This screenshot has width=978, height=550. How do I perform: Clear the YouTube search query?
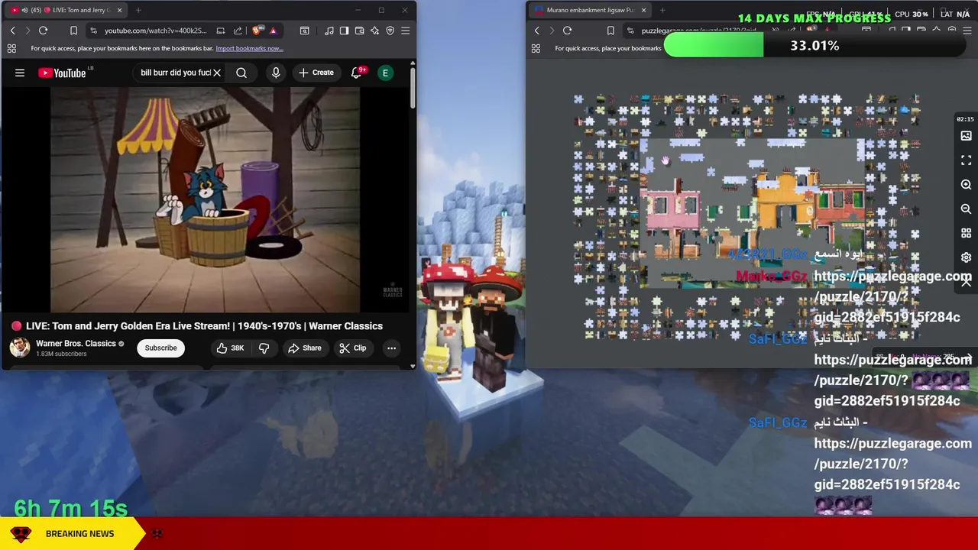click(217, 73)
